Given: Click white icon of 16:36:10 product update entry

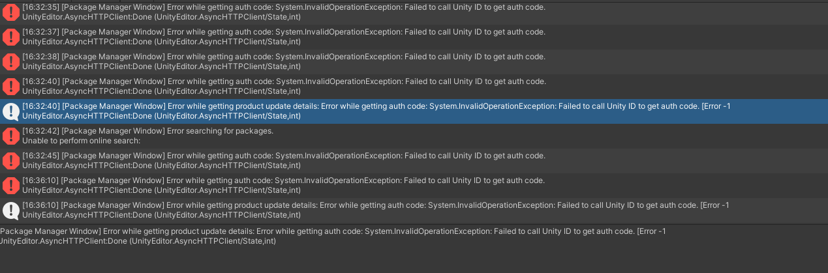Looking at the screenshot, I should point(10,210).
